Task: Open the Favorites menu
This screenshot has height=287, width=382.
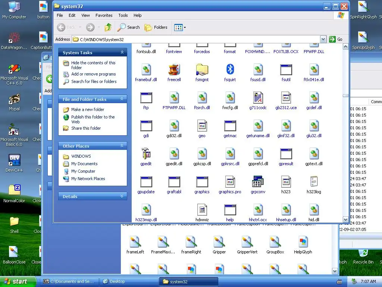Action: 104,15
